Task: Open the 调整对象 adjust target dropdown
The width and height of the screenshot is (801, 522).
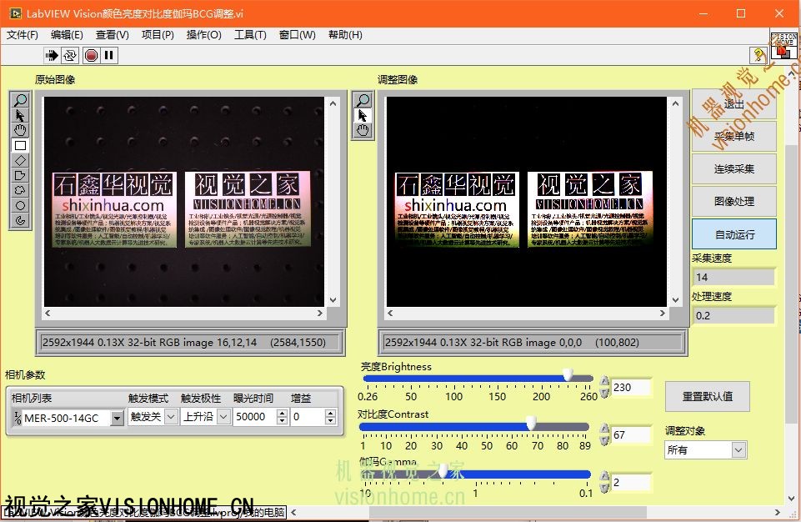Action: [738, 450]
